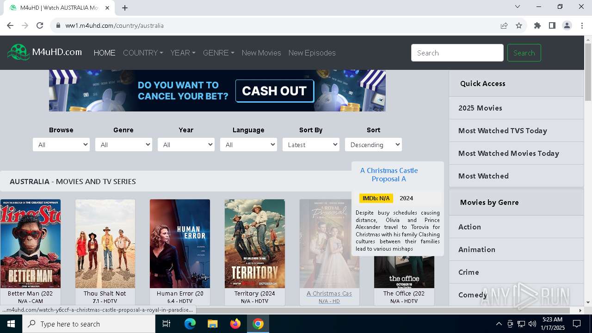This screenshot has height=333, width=592.
Task: Open network icon in system tray
Action: pos(521,324)
